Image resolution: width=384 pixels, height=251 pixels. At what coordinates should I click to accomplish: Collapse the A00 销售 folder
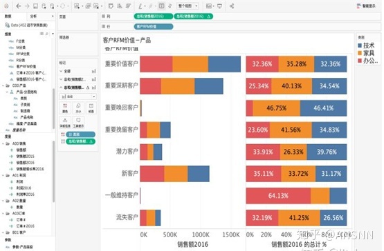pos(3,143)
